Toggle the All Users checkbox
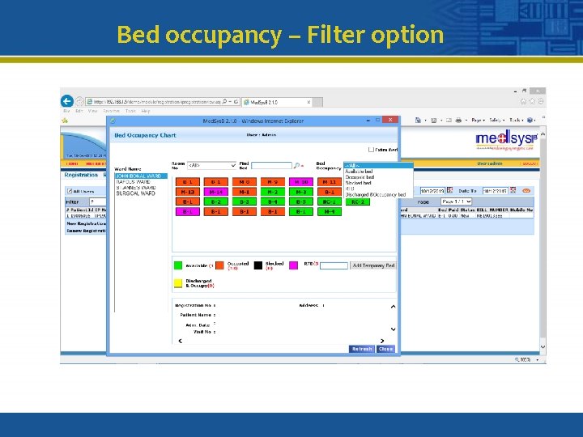Viewport: 583px width, 437px height. 69,191
